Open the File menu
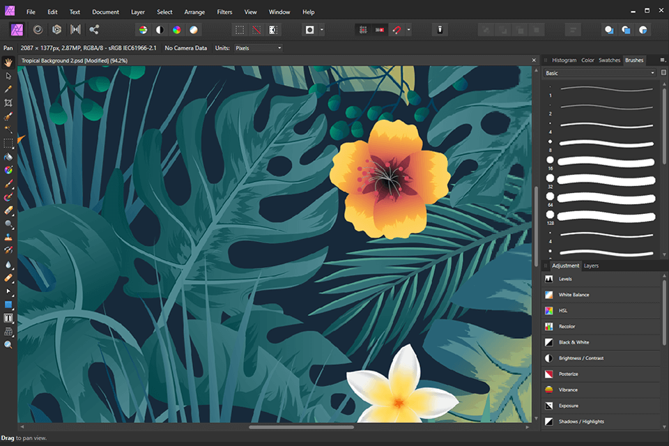 pyautogui.click(x=31, y=12)
